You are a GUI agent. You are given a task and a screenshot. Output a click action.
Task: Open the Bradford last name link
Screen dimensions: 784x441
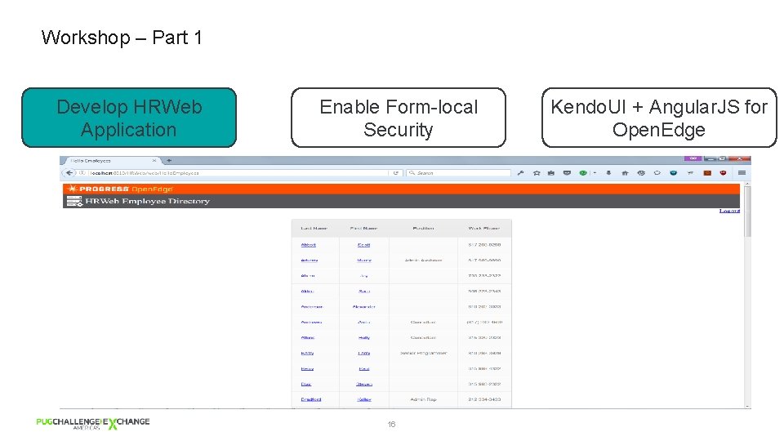(x=311, y=399)
